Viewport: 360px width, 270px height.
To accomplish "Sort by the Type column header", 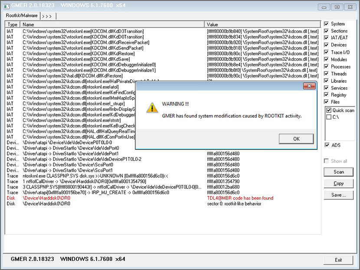I will (x=13, y=24).
